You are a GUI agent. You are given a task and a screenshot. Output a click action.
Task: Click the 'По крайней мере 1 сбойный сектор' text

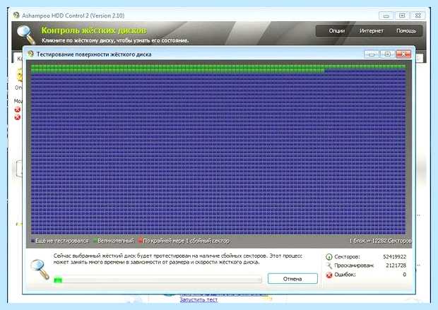coord(187,241)
